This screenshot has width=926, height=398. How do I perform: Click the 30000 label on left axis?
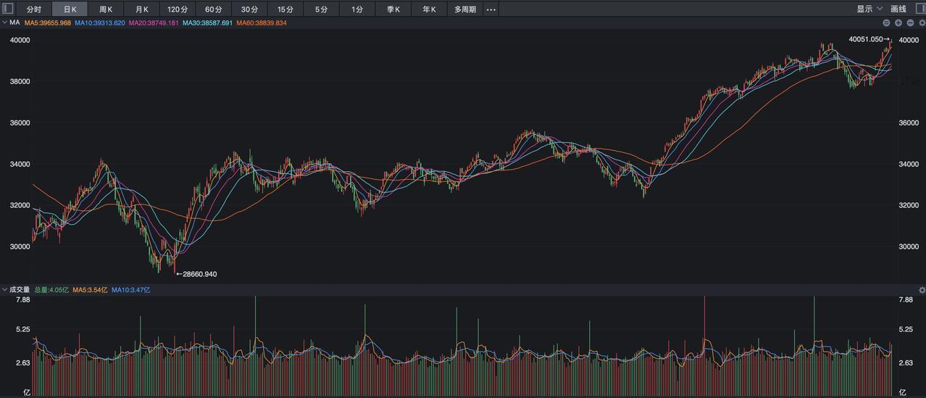20,246
